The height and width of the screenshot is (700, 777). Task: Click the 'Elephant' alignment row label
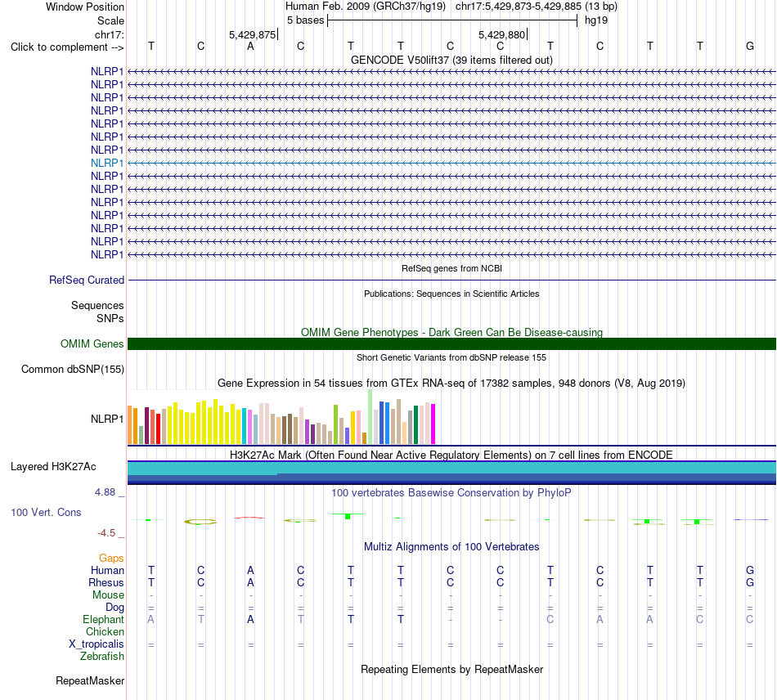coord(103,620)
